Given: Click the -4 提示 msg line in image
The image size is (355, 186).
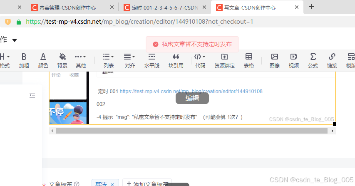Looking at the screenshot, I should pos(169,117).
